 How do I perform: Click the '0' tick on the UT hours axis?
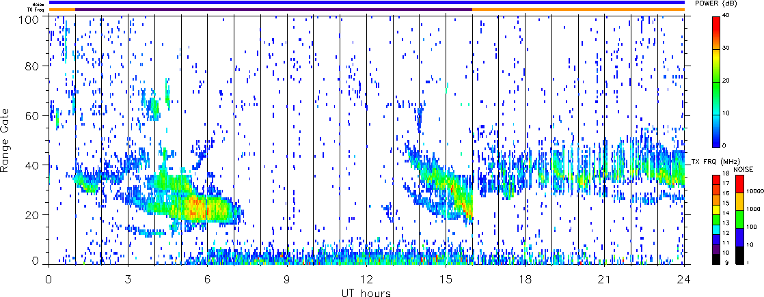[x=49, y=279]
